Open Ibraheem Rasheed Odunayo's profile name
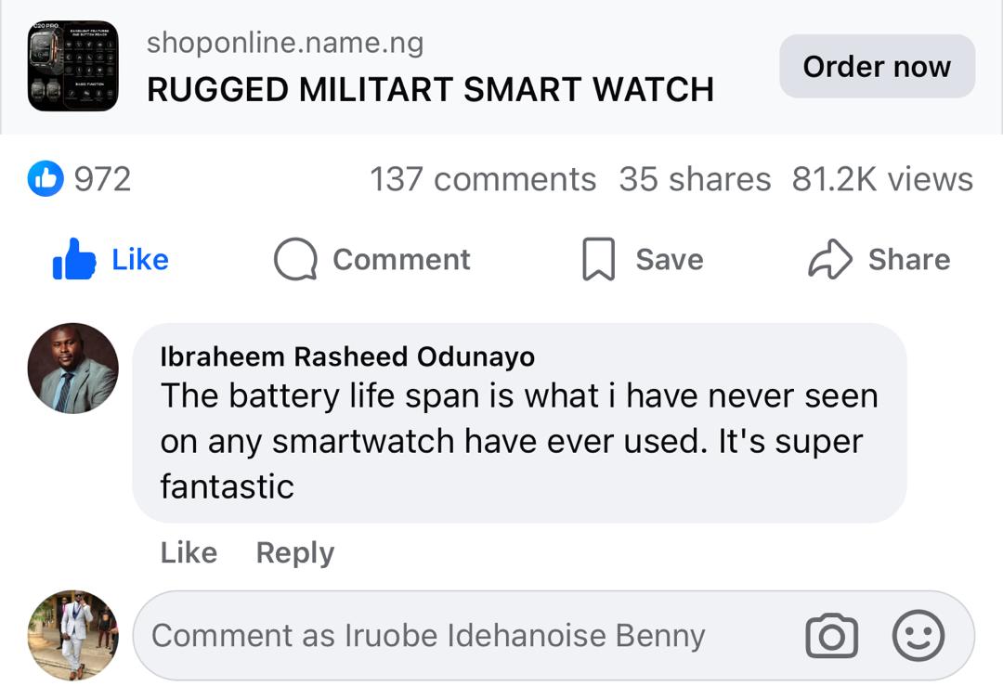Screen dimensions: 1003x699 (347, 356)
